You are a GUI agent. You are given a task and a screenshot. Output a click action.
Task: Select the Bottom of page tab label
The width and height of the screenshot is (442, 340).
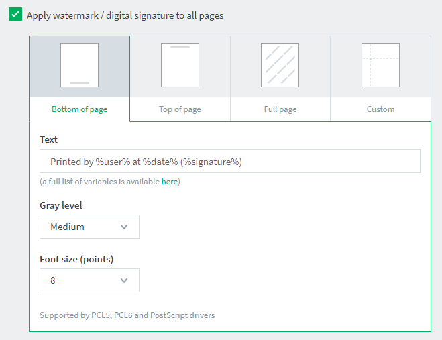tap(80, 109)
